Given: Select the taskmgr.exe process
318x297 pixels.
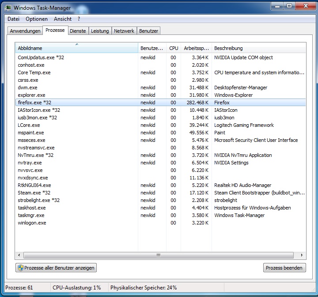Looking at the screenshot, I should [x=161, y=215].
